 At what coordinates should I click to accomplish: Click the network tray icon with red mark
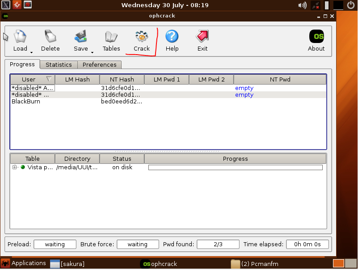tap(316, 5)
